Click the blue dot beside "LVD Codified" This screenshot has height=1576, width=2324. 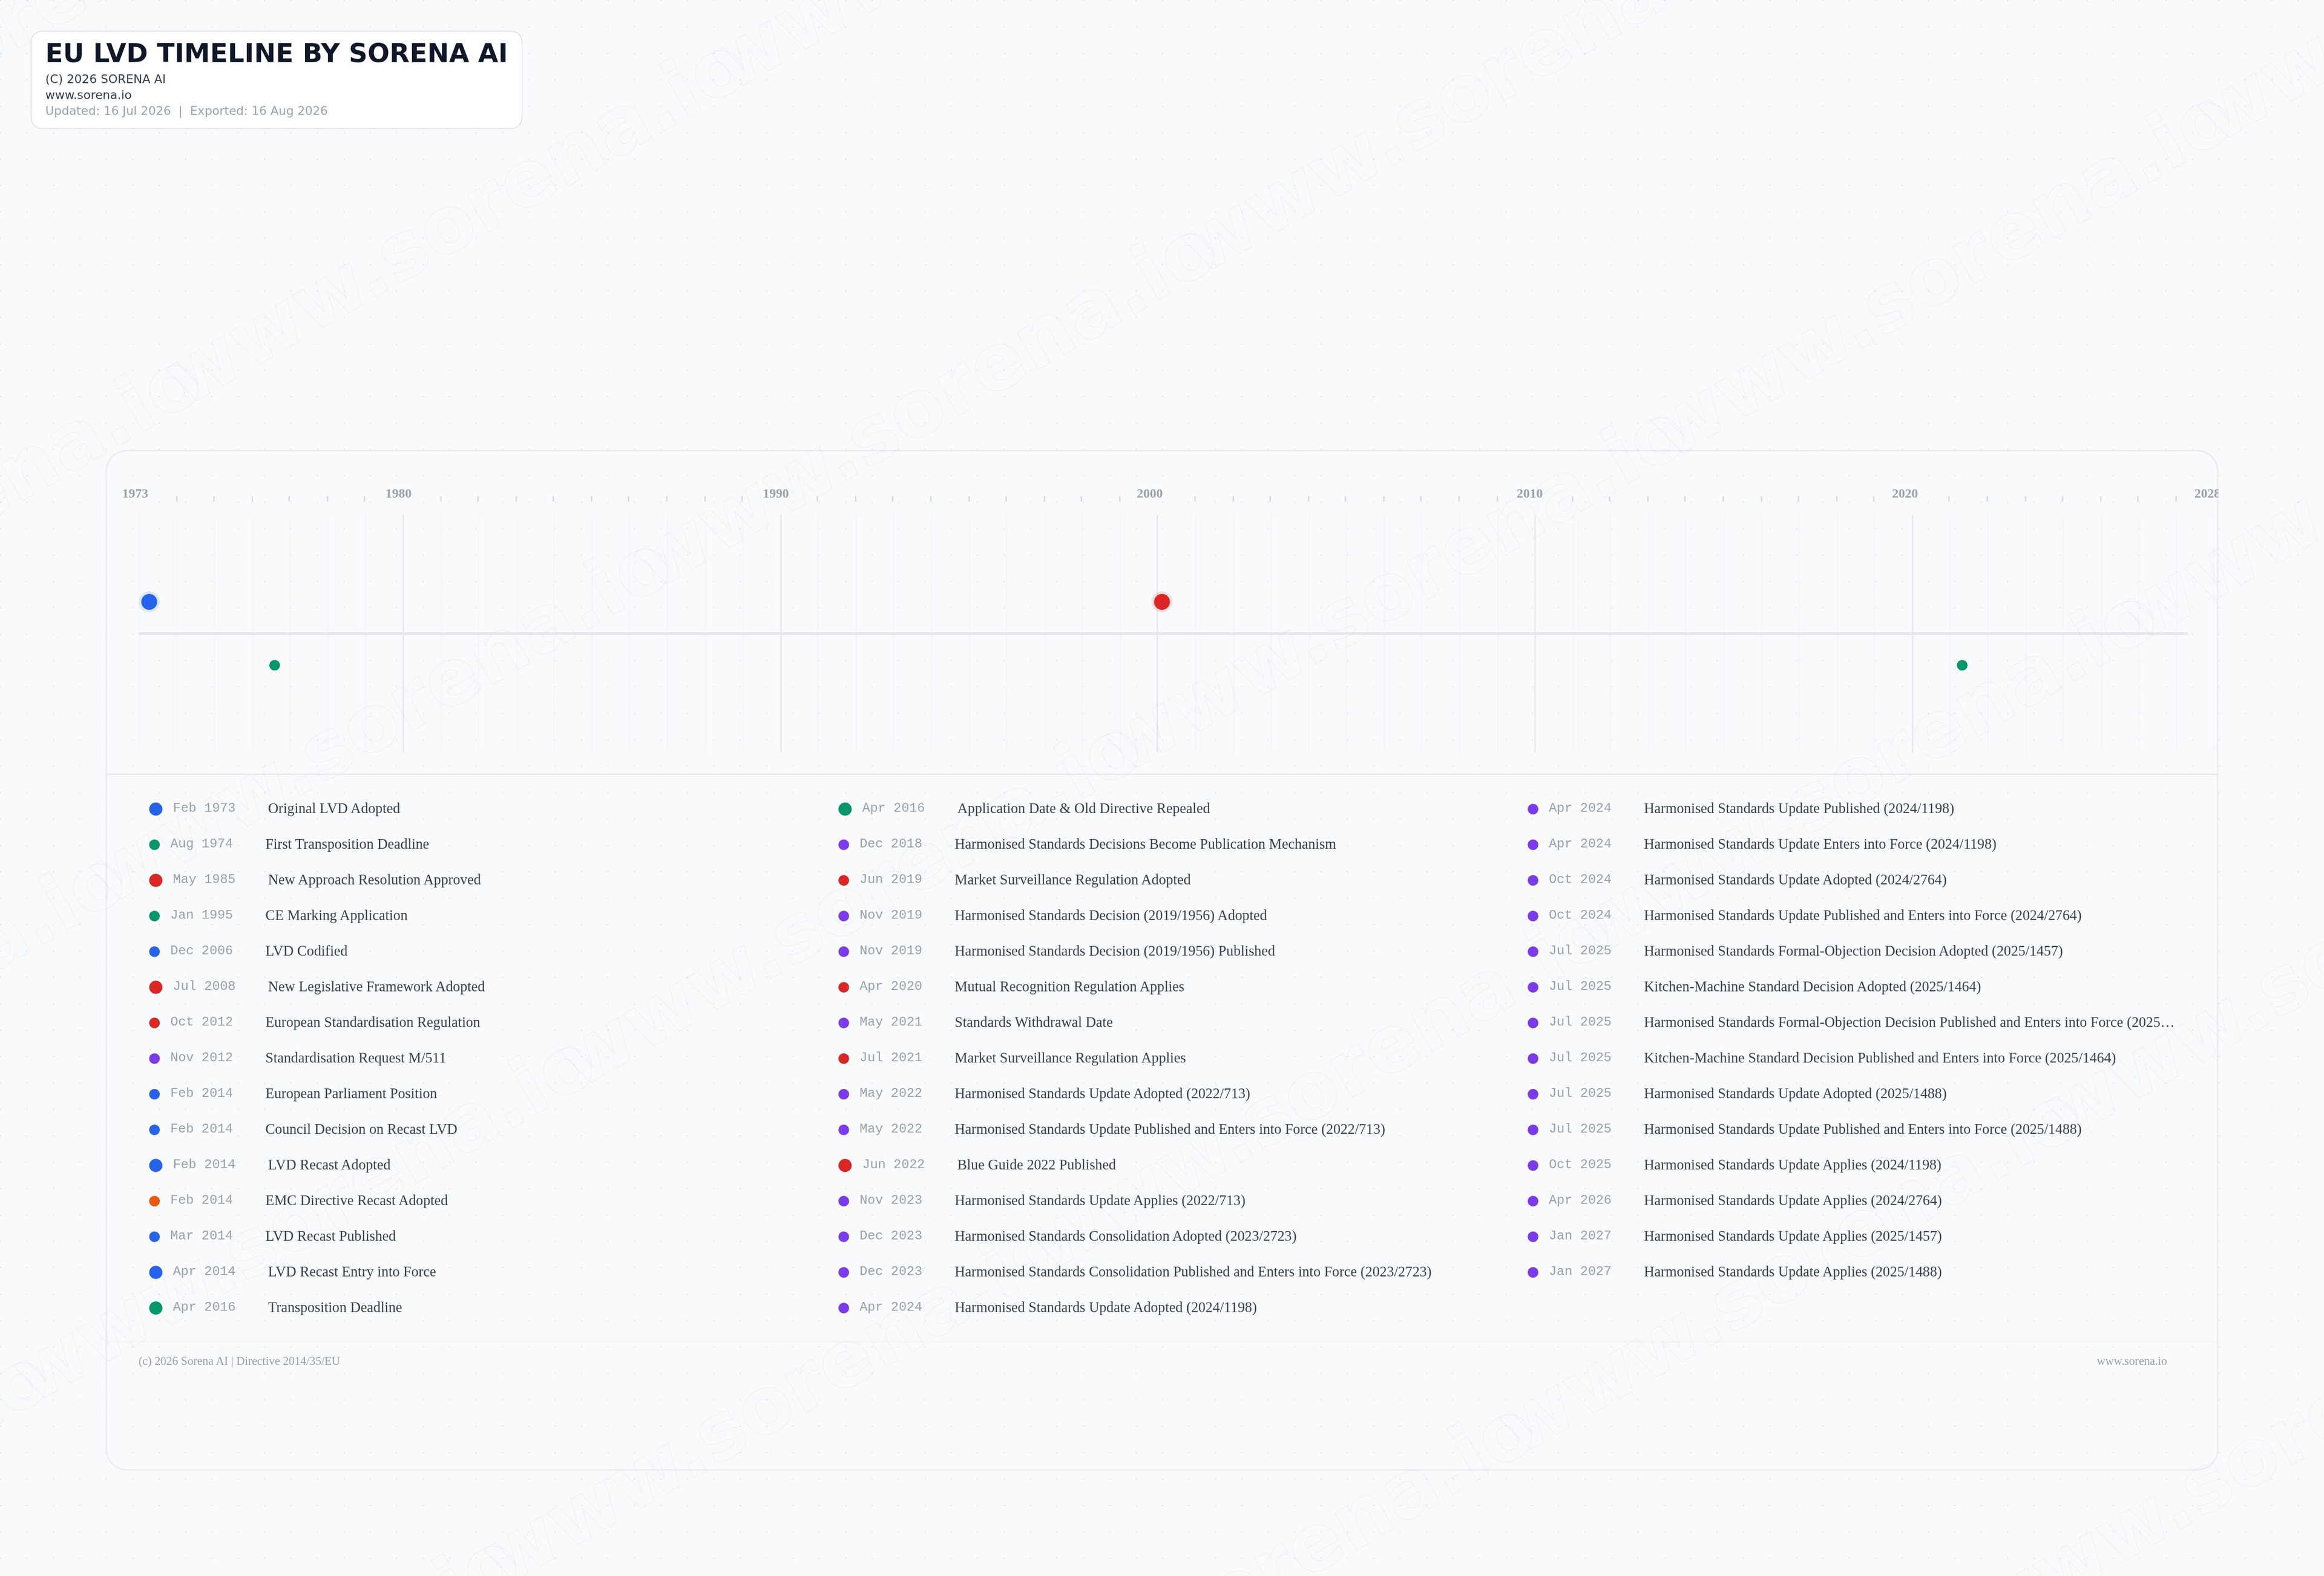tap(154, 952)
